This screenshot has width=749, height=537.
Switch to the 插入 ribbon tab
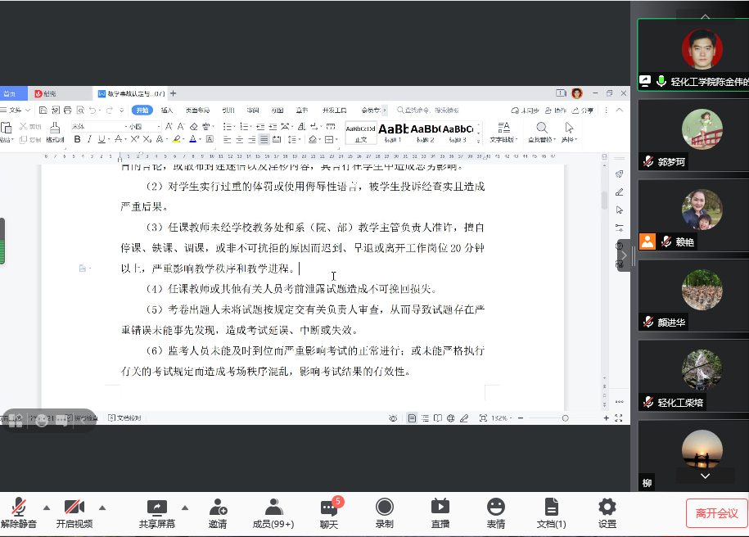point(168,111)
